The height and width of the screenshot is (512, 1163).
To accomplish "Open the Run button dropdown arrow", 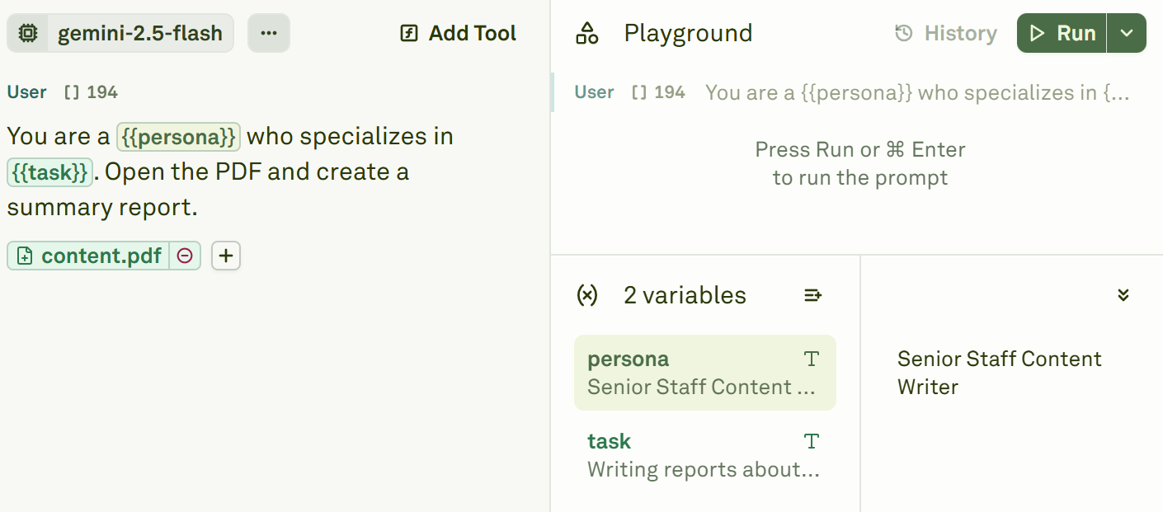I will tap(1128, 33).
